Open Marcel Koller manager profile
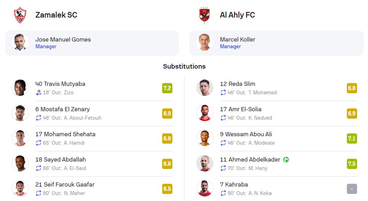The width and height of the screenshot is (368, 201). [x=238, y=39]
